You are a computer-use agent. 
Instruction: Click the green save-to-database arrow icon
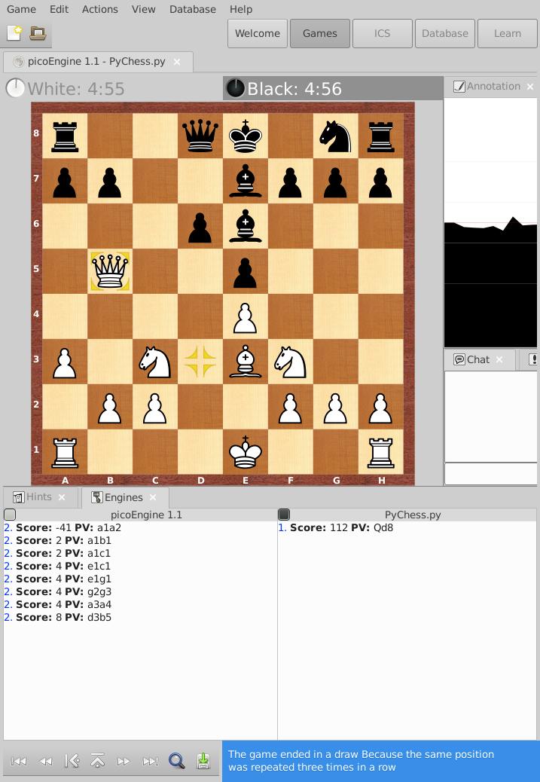coord(203,761)
